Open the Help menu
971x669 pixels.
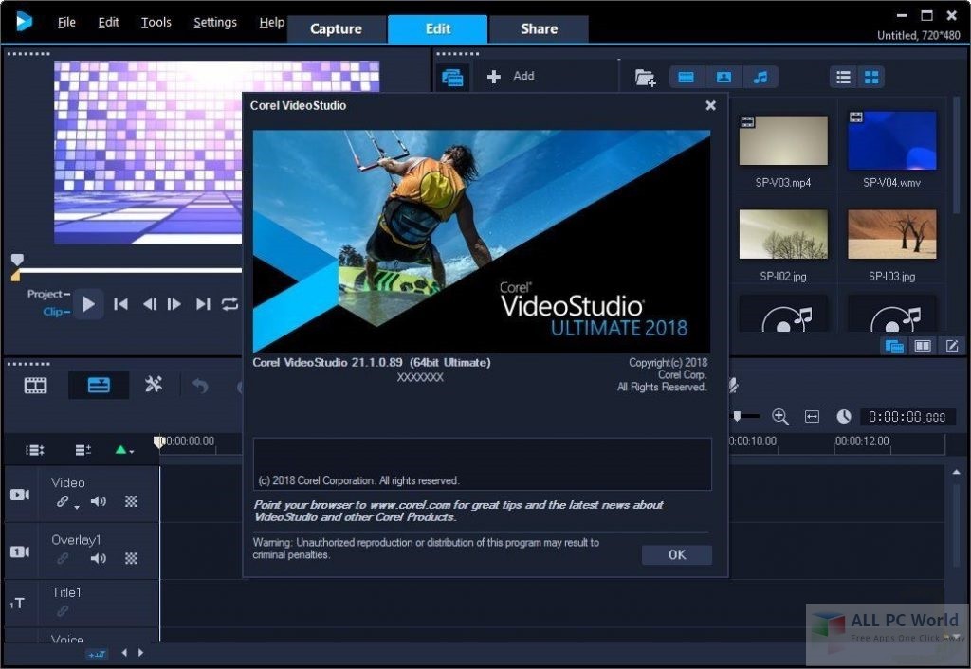[271, 23]
